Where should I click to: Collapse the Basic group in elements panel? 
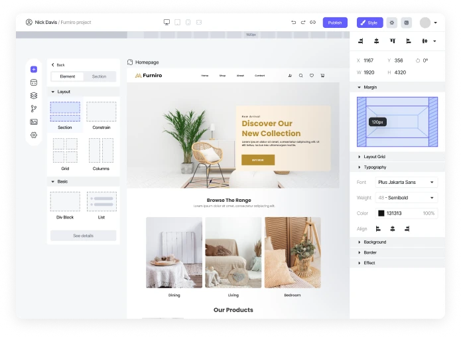coord(84,181)
